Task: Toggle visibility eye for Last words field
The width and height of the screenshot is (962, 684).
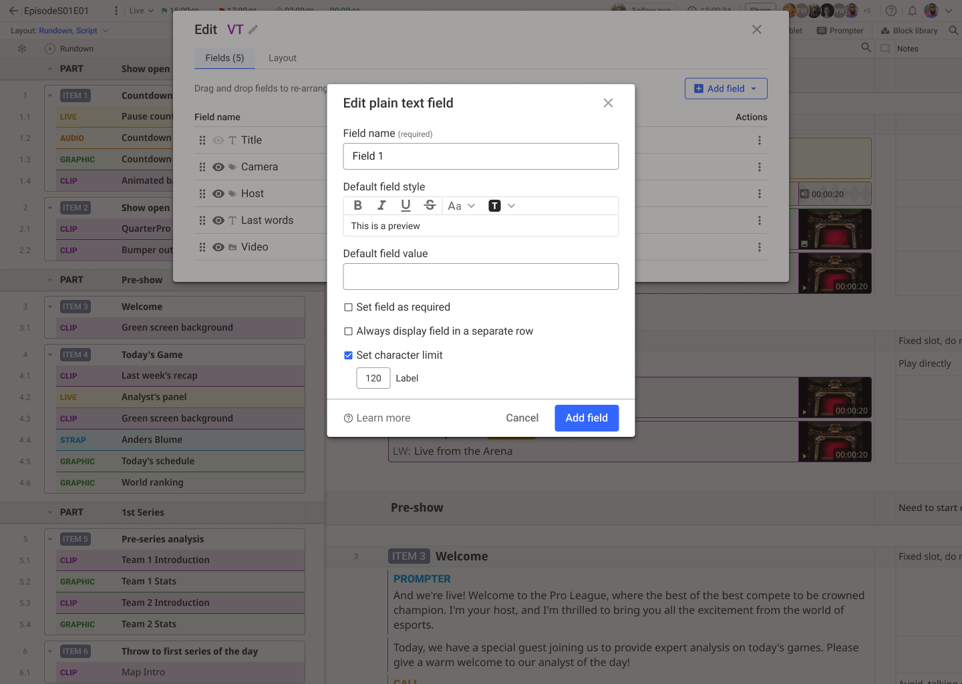Action: pos(218,220)
